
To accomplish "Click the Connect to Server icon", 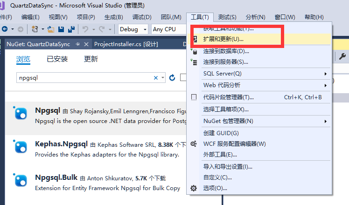I will (x=194, y=62).
